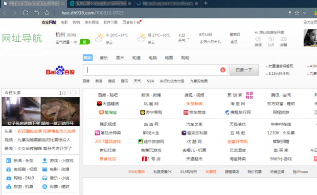Select the 知道 search tab
The image size is (317, 195).
pos(137,58)
